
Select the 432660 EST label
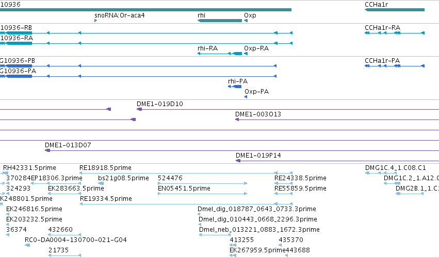60,230
